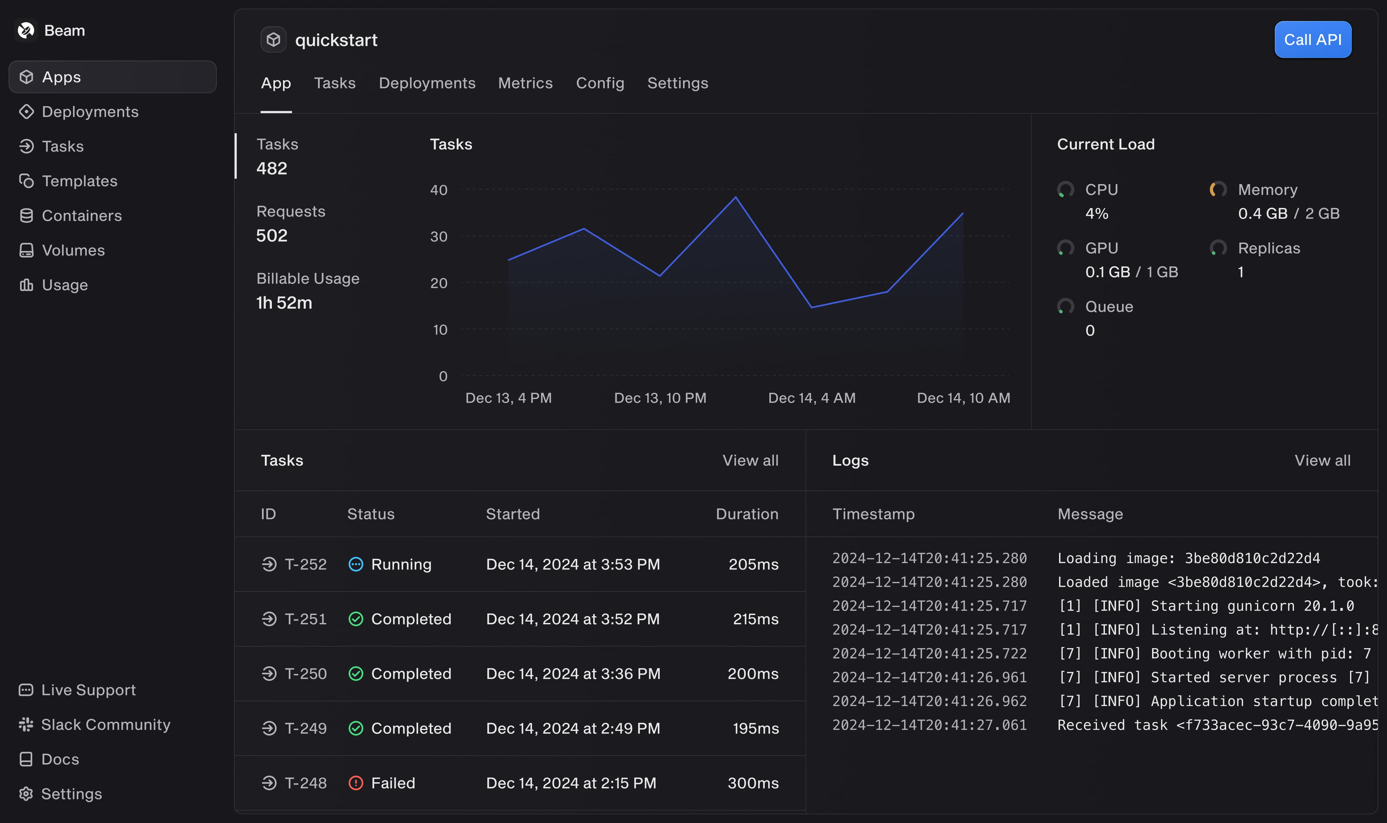Click View all in Tasks panel
The width and height of the screenshot is (1387, 823).
pyautogui.click(x=750, y=460)
